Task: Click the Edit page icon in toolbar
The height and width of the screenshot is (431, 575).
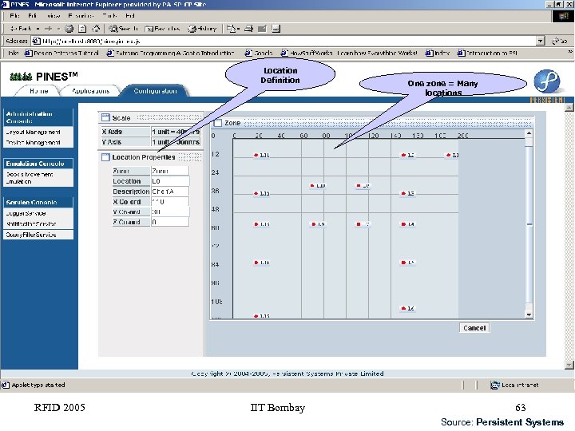Action: (x=262, y=29)
